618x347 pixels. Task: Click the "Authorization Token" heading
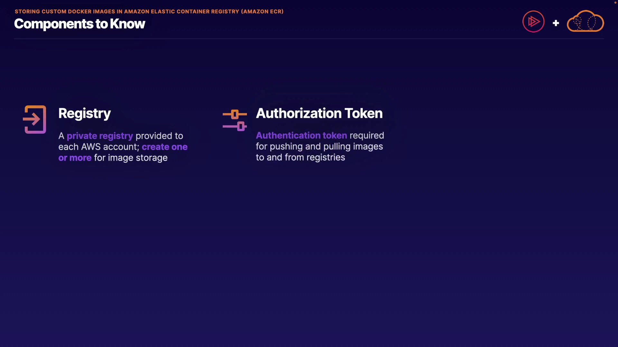tap(319, 113)
